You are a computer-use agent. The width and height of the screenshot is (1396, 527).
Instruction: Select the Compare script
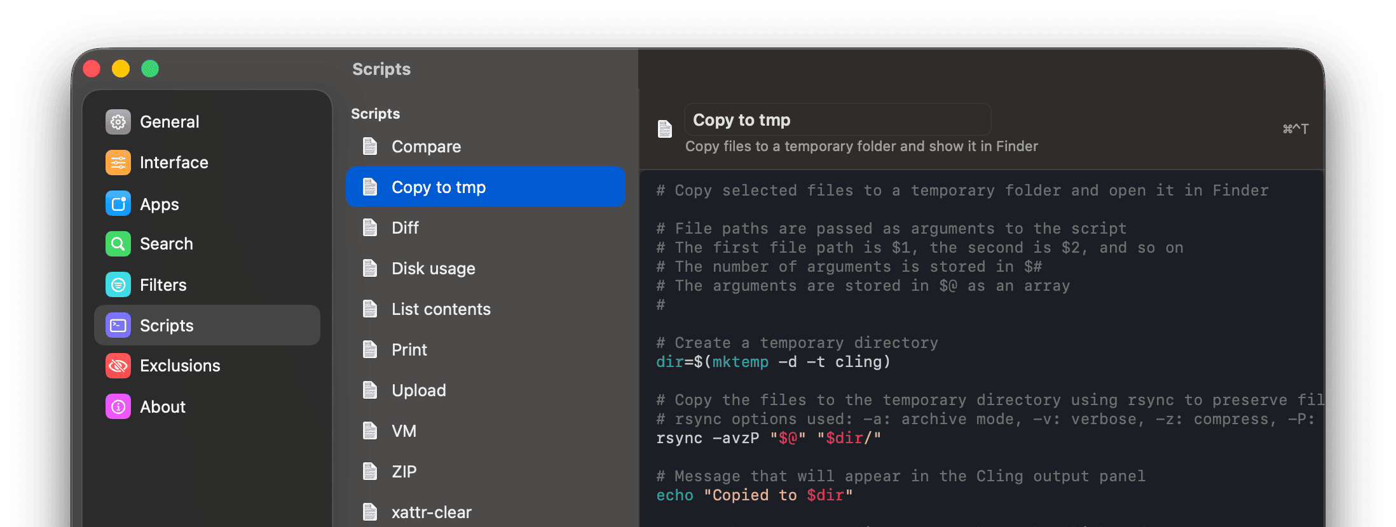pos(486,147)
